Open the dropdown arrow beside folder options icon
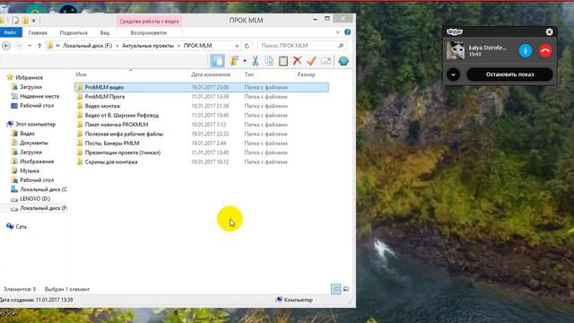The width and height of the screenshot is (574, 323). pyautogui.click(x=245, y=61)
